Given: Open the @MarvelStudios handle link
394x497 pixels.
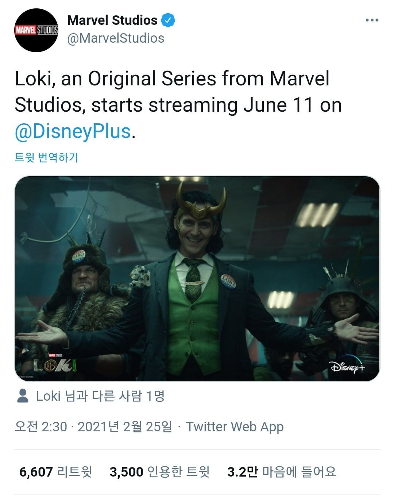Looking at the screenshot, I should click(x=116, y=38).
